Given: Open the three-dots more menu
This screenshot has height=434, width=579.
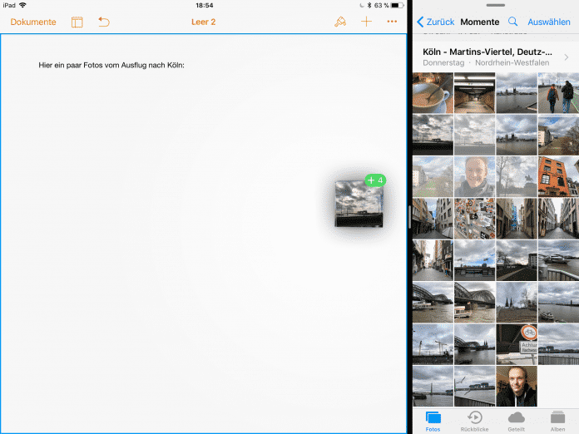Looking at the screenshot, I should 392,22.
